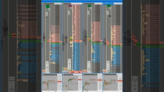Open the 'L' dropdown in the right background window
Viewport: 164px width, 92px height.
click(135, 78)
